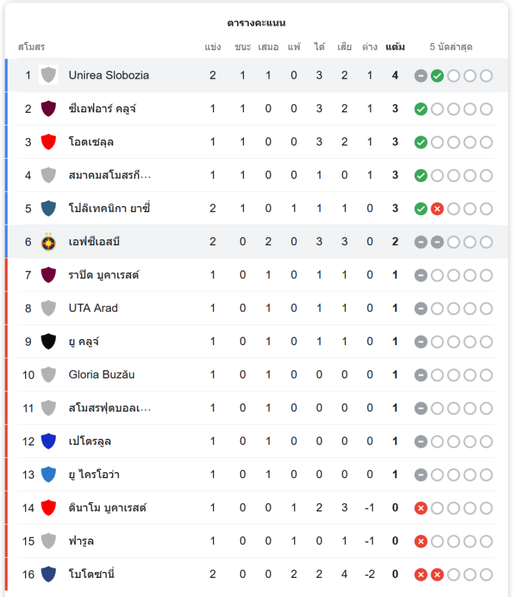The height and width of the screenshot is (597, 513).
Task: Click the แต้ม points column header
Action: (395, 47)
